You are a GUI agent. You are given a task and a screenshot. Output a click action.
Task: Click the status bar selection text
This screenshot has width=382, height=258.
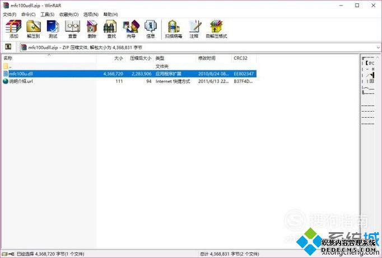[x=50, y=254]
